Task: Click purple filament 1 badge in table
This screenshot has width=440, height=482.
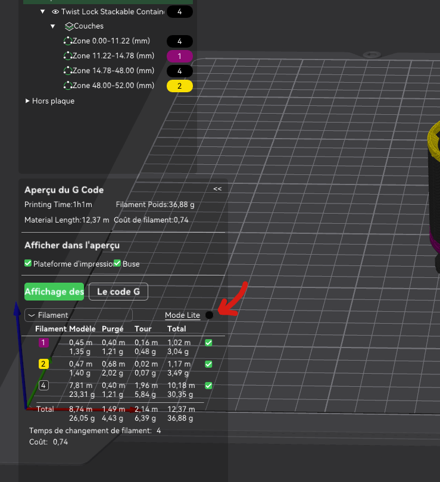Action: coord(43,342)
